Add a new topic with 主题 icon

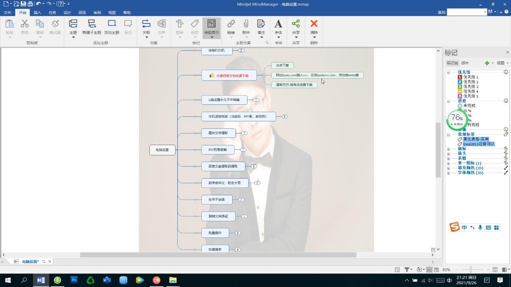point(73,24)
